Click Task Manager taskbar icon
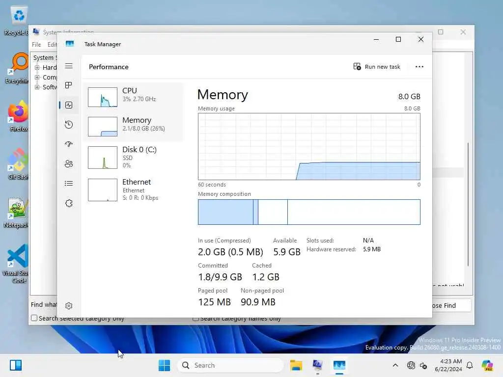Screen dimensions: 503x377 pyautogui.click(x=339, y=365)
